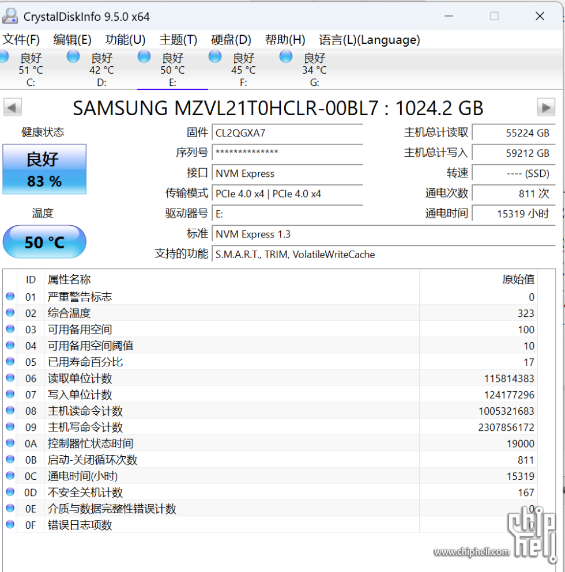Go to next disk with right arrow

pos(546,107)
